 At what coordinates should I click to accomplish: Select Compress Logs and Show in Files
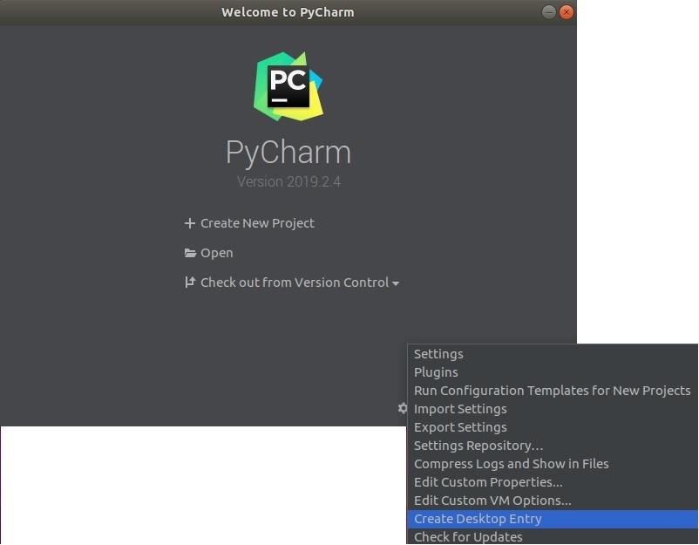553,464
